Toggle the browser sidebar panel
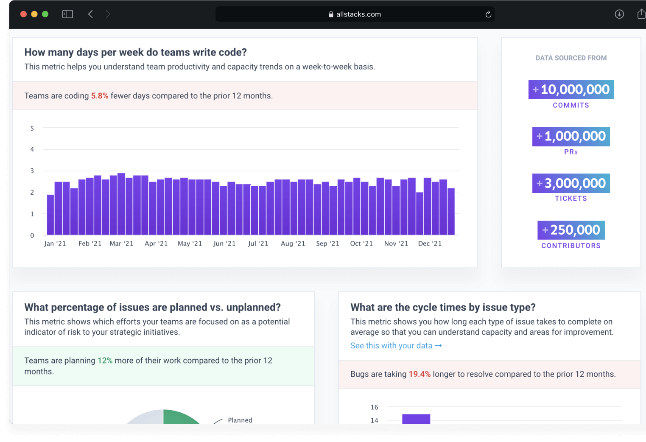The width and height of the screenshot is (646, 442). tap(67, 14)
